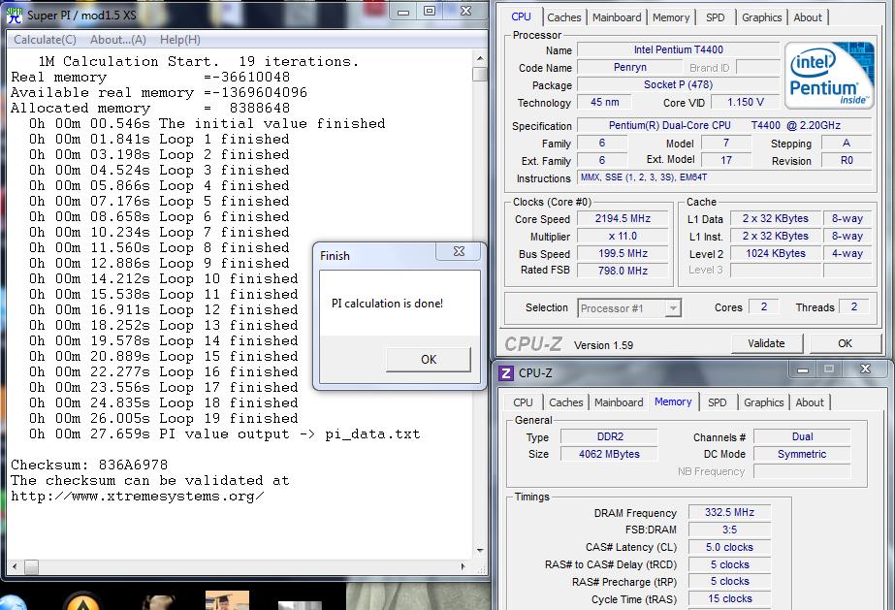Click the Channels # value Dual
This screenshot has height=610, width=895.
[802, 437]
